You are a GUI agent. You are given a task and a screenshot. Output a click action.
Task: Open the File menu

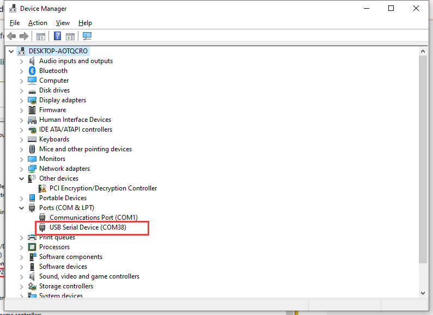tap(15, 23)
